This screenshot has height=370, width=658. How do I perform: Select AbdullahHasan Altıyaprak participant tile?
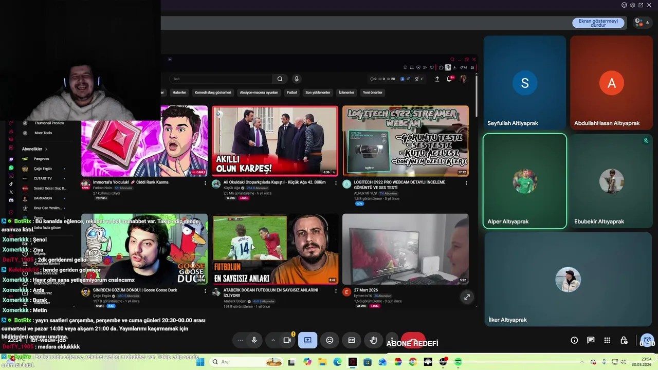(611, 82)
